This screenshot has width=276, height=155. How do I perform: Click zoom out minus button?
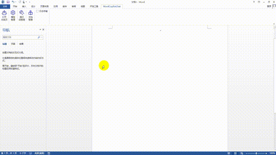click(246, 153)
